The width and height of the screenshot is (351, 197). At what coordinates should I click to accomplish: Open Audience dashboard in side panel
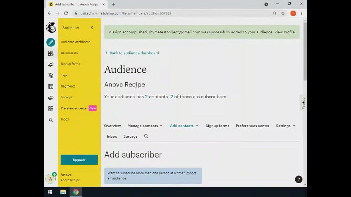(75, 42)
